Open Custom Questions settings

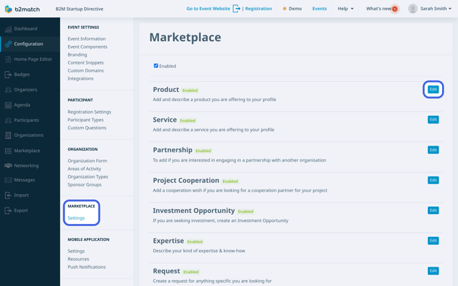[87, 128]
